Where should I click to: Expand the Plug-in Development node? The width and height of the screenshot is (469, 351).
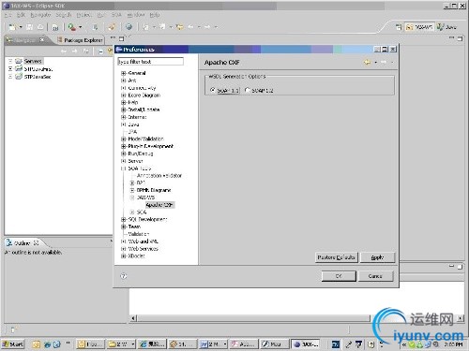pyautogui.click(x=123, y=146)
